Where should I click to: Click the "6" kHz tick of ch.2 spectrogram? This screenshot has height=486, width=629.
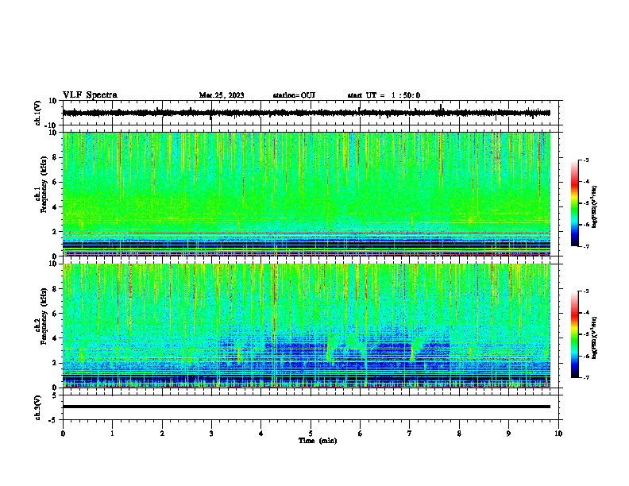(x=55, y=314)
